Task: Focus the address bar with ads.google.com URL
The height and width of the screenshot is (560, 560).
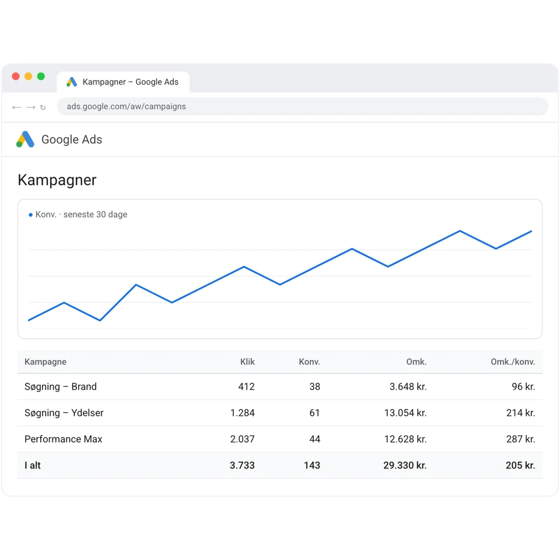Action: click(x=302, y=106)
